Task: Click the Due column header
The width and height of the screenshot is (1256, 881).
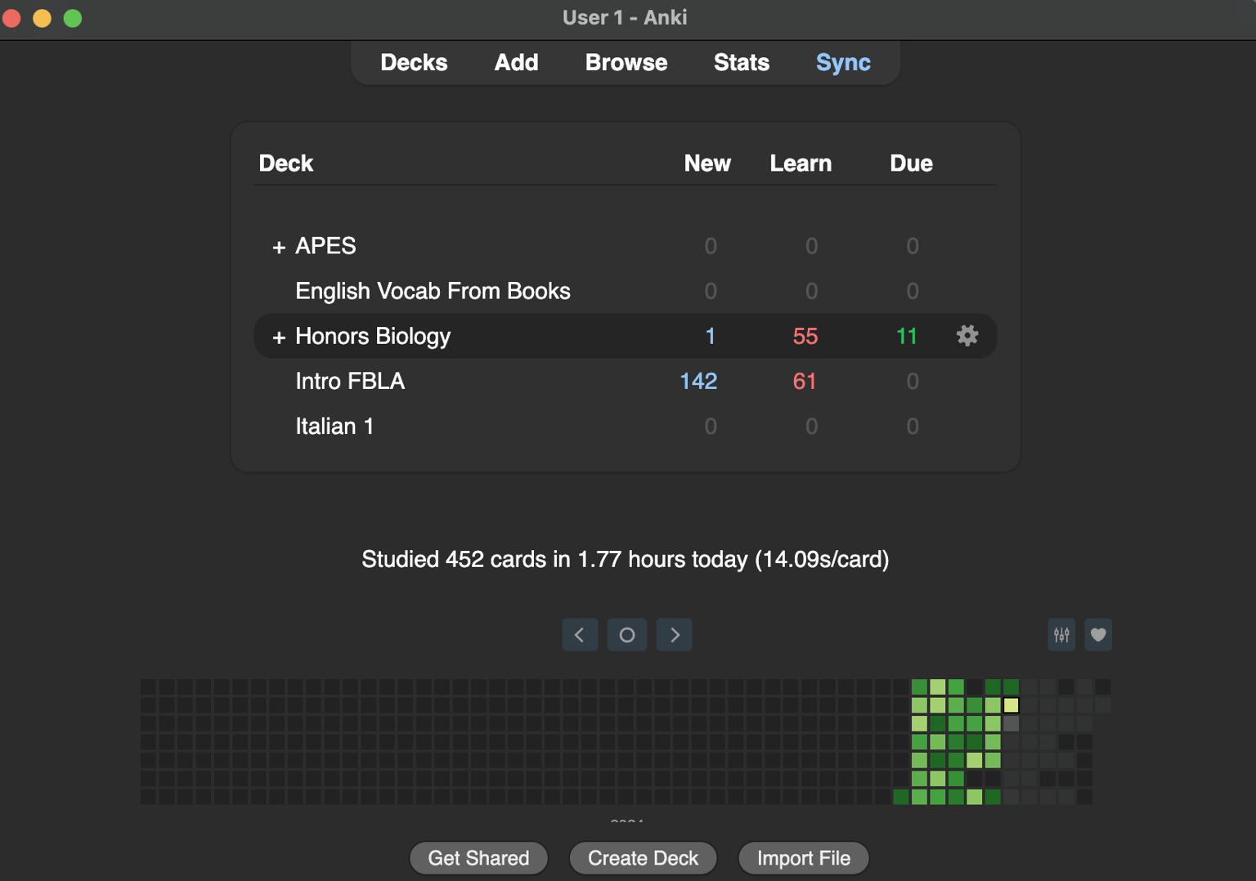Action: pyautogui.click(x=911, y=163)
